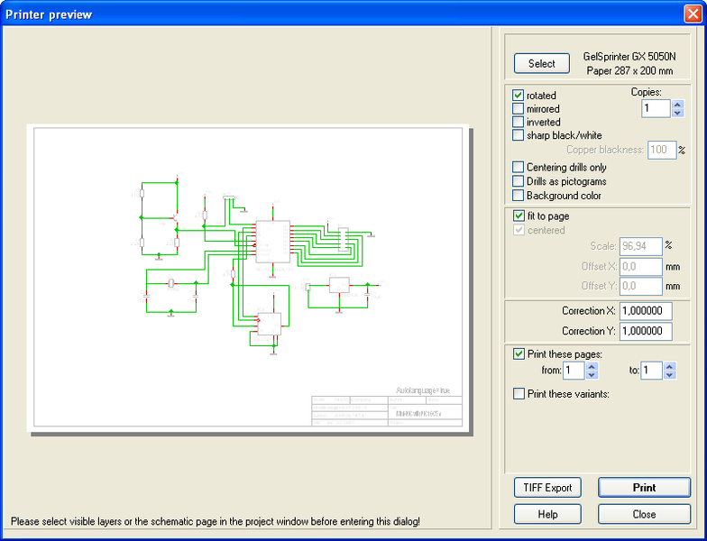Click the Paper 287 x 200 mm text
This screenshot has width=707, height=541.
point(629,70)
